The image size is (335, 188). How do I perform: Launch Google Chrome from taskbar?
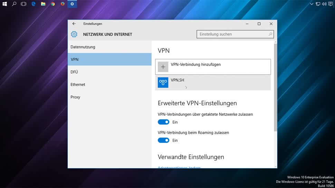pos(53,4)
